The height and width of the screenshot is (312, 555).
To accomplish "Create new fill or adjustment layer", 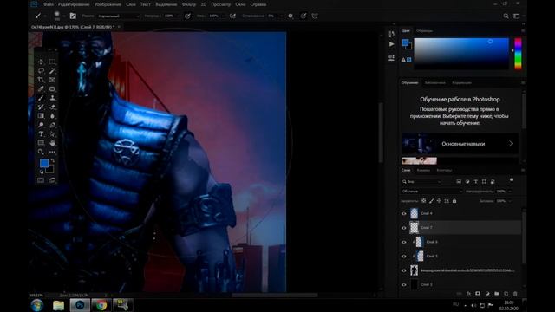I will click(487, 294).
